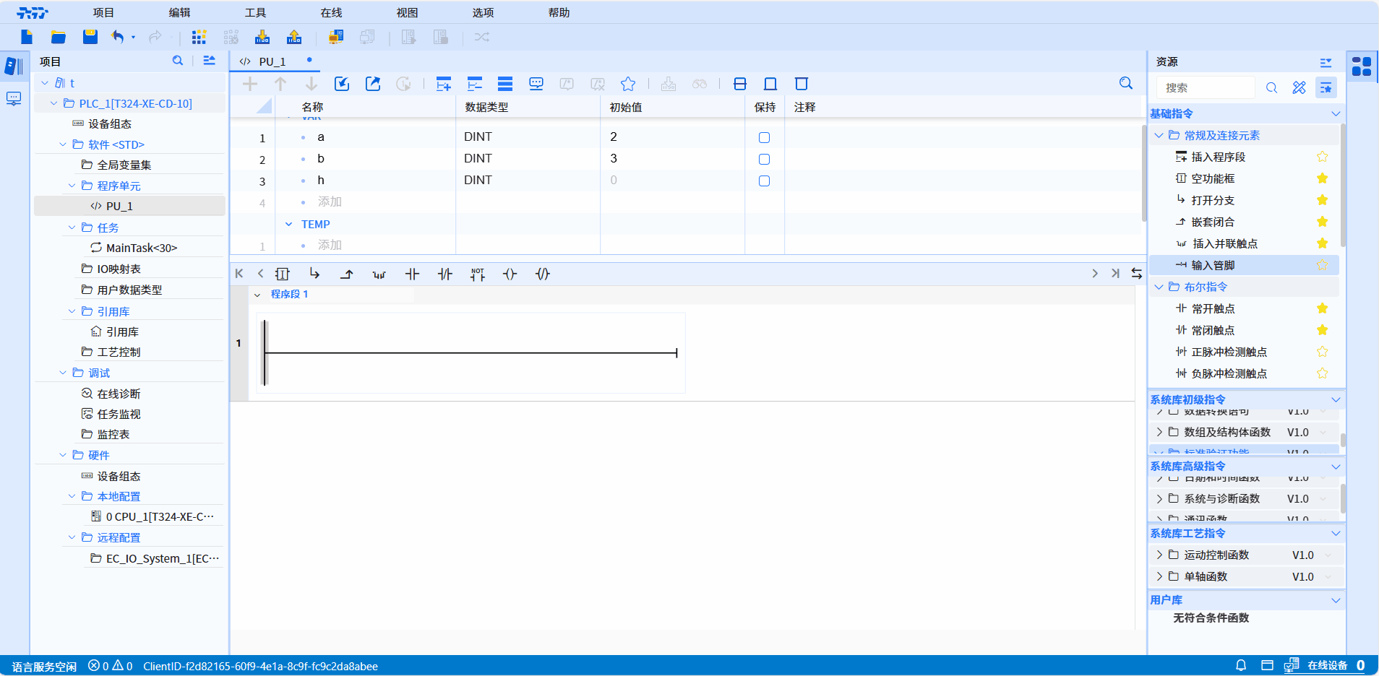Insert an empty function box in ladder toolbar
Screen dimensions: 1379x676
point(283,274)
